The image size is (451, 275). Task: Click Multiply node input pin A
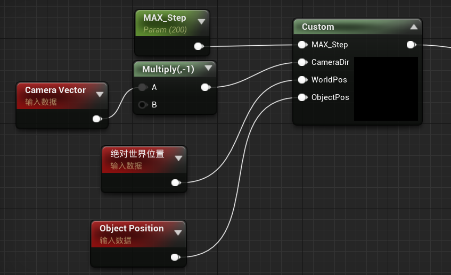point(143,87)
